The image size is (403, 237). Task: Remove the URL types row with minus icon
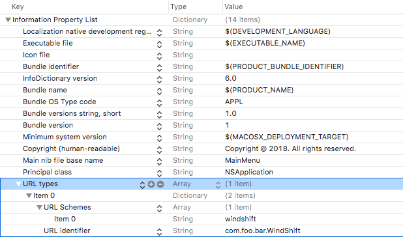tap(160, 184)
